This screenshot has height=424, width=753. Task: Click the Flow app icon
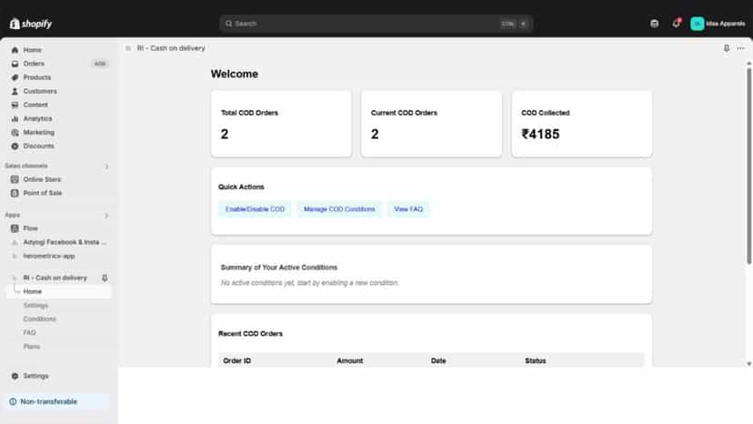point(15,228)
